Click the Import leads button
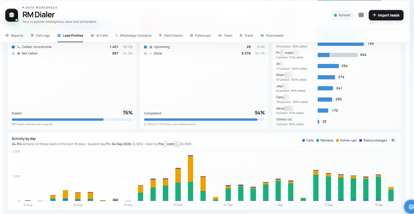The width and height of the screenshot is (414, 214). pyautogui.click(x=386, y=15)
